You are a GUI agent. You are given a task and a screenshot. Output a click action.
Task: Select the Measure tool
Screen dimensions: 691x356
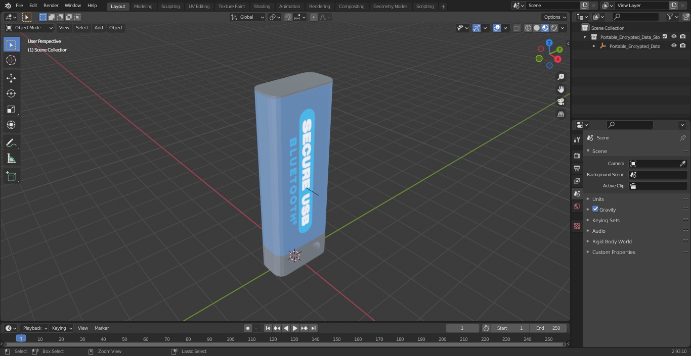11,159
